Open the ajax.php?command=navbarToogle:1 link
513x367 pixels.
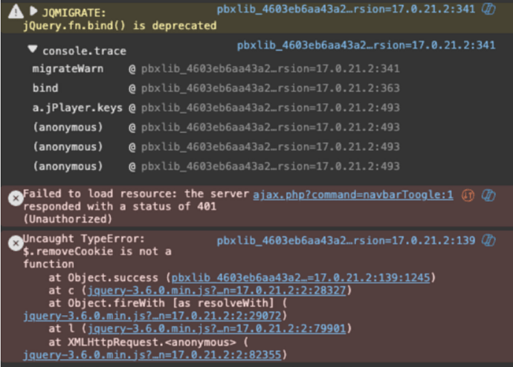pos(352,195)
